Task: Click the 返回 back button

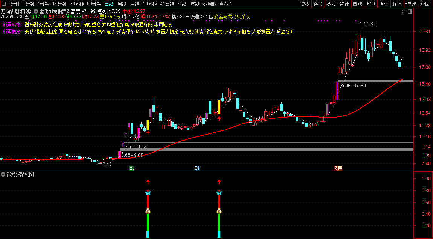Action: 425,4
